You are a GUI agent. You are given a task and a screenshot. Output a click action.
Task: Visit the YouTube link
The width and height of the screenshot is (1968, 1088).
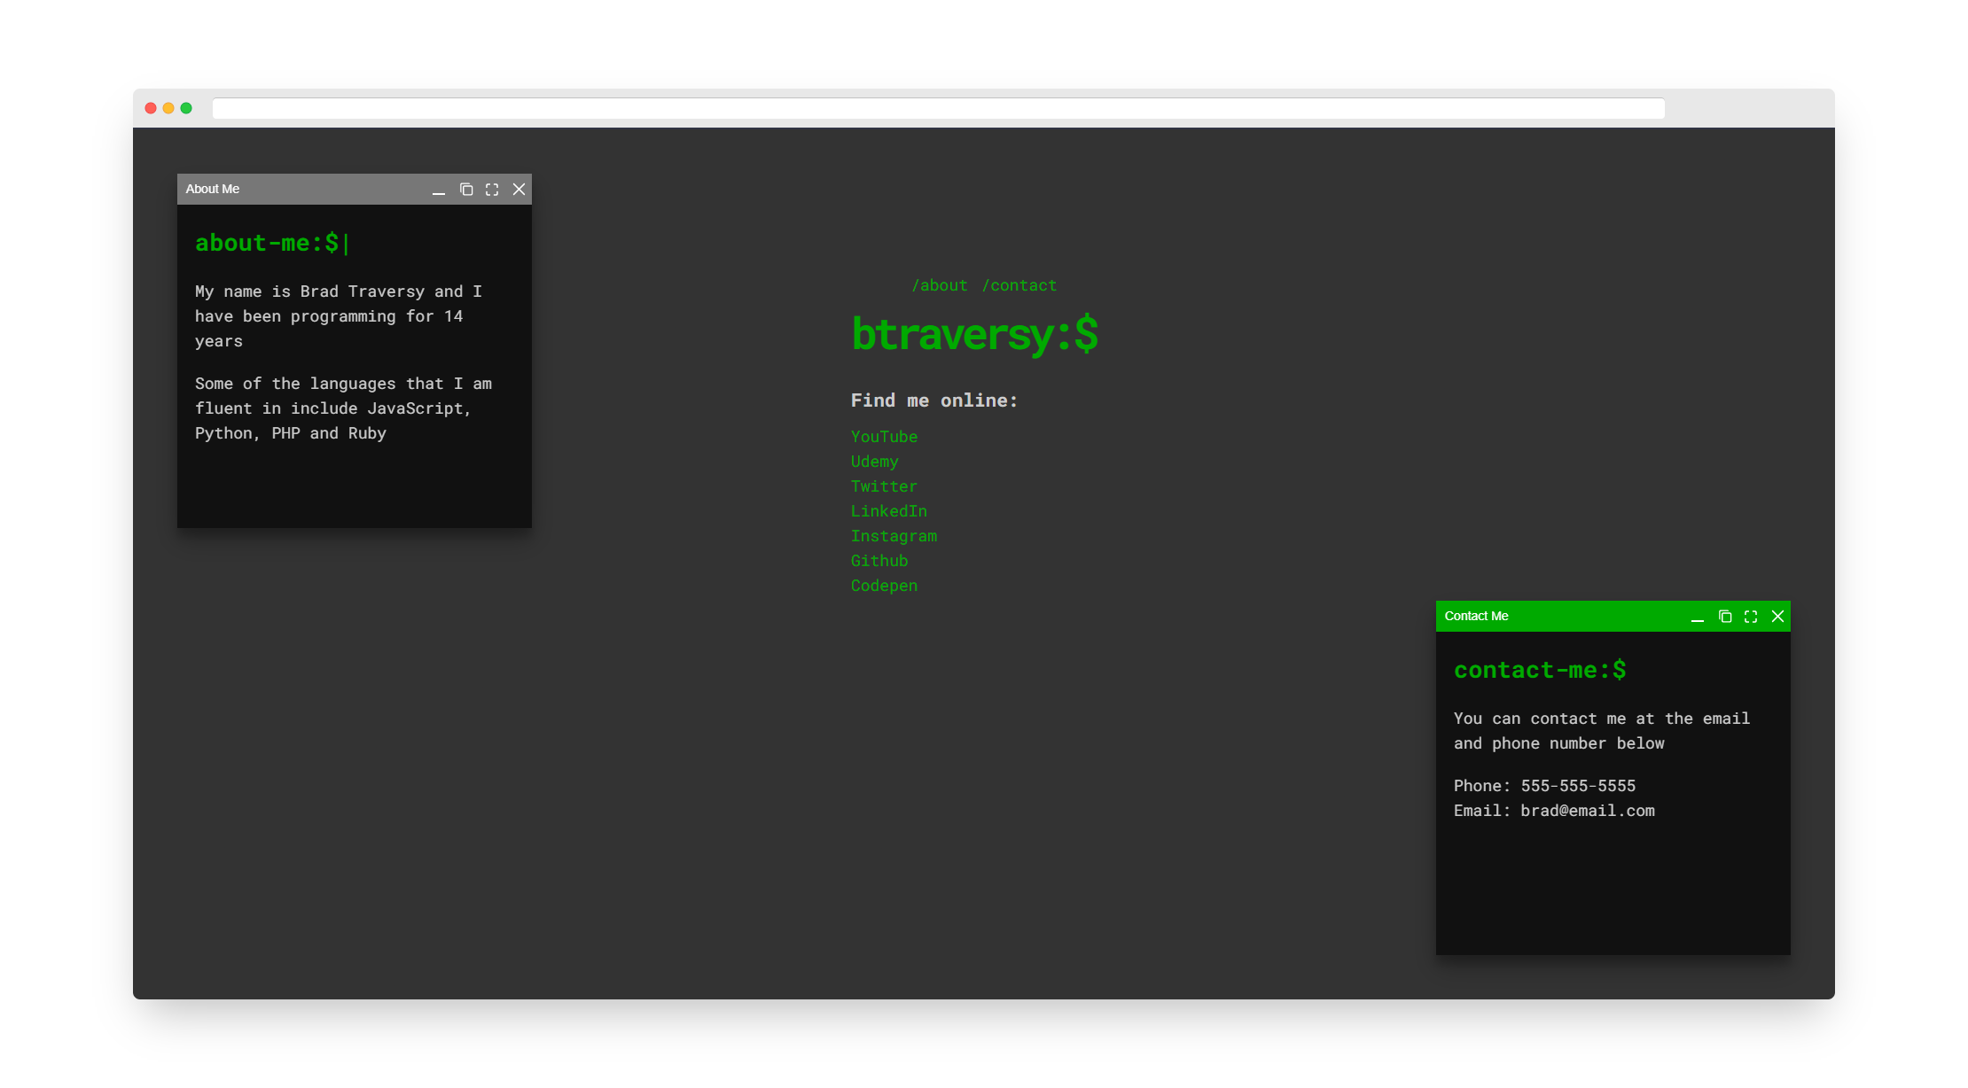click(884, 437)
